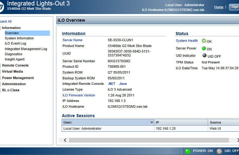This screenshot has width=239, height=155.
Task: Click Expand All link in sidebar
Action: click(6, 21)
